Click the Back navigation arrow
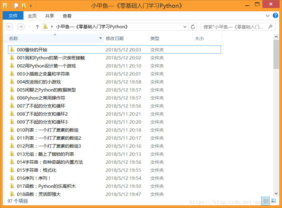The height and width of the screenshot is (208, 282). coord(9,27)
